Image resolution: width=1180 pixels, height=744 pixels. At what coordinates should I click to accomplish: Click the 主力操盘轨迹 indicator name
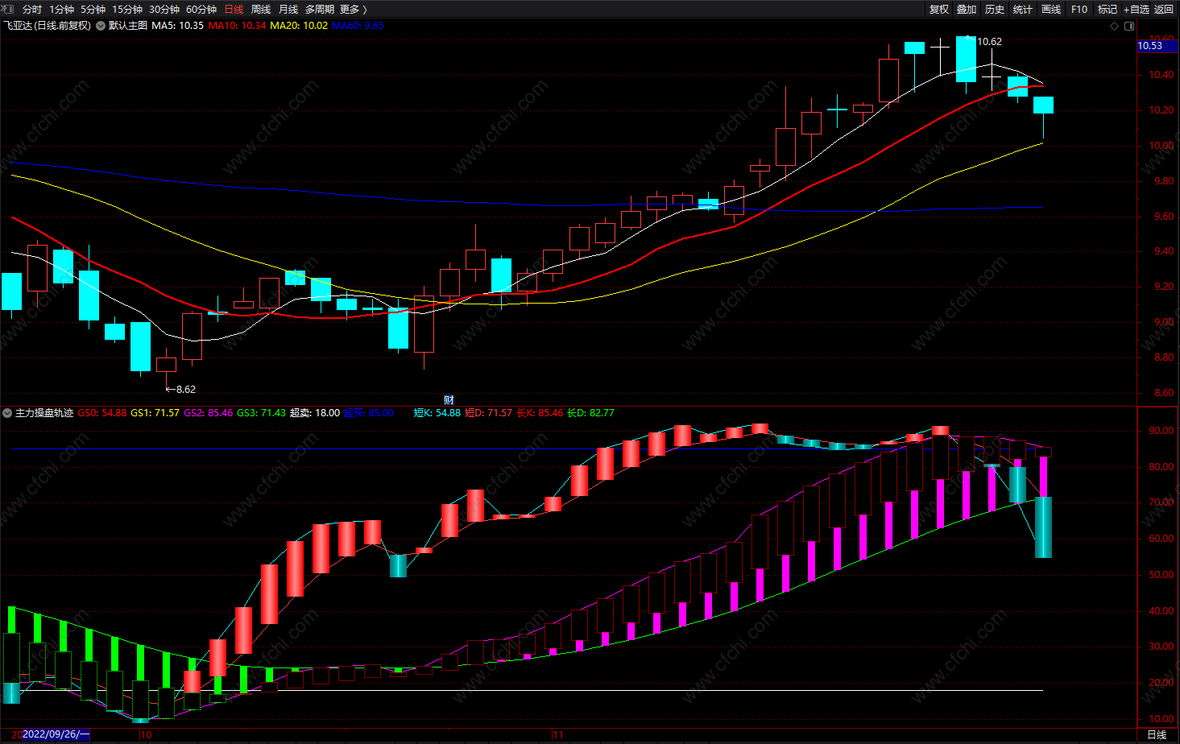tap(44, 412)
